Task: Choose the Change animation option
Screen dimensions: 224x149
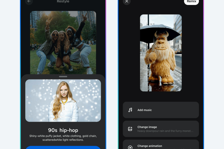Action: coord(161,146)
